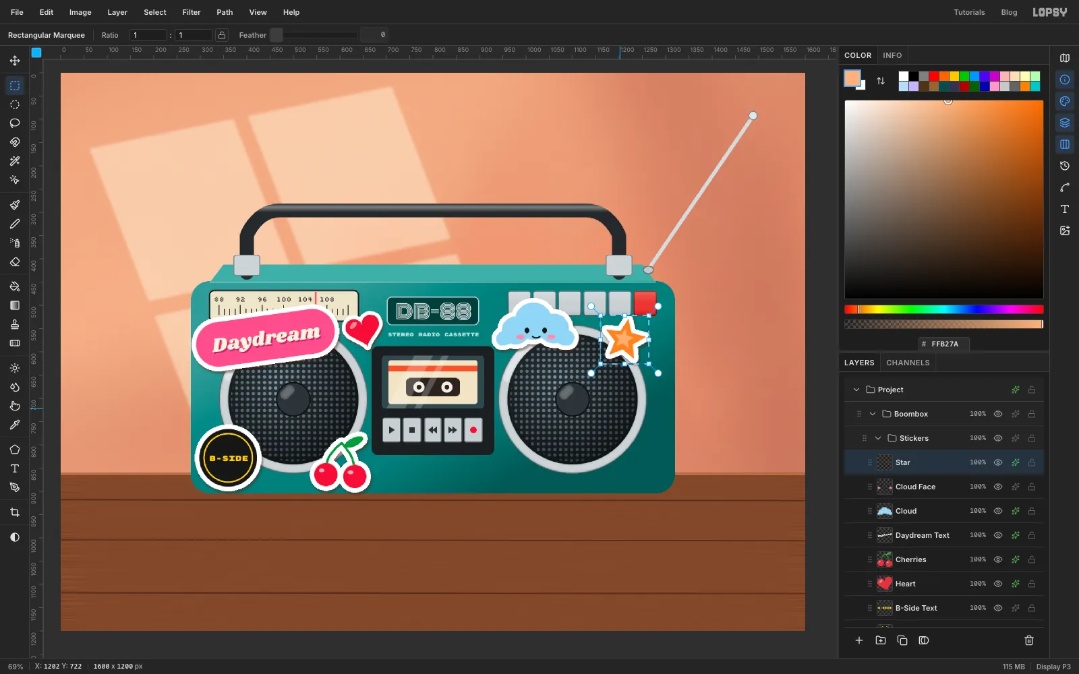Select the Lasso tool
1079x674 pixels.
(15, 123)
